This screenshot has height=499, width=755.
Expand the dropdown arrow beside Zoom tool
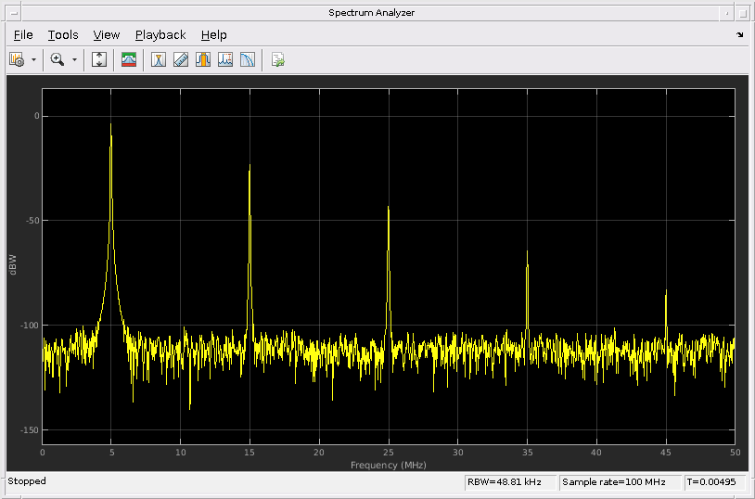[x=75, y=59]
